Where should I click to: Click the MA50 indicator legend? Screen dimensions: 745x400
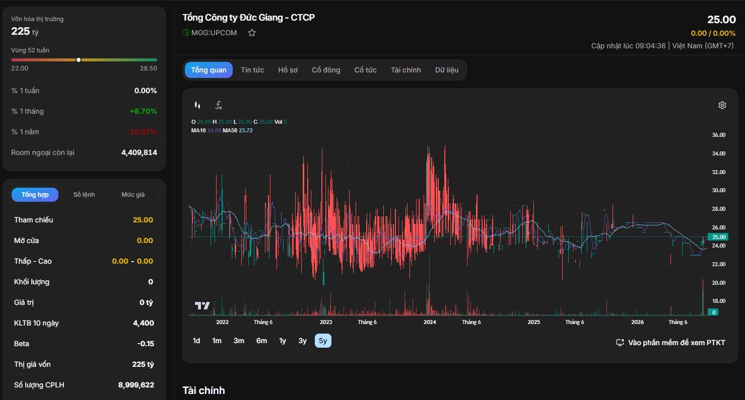[x=238, y=130]
